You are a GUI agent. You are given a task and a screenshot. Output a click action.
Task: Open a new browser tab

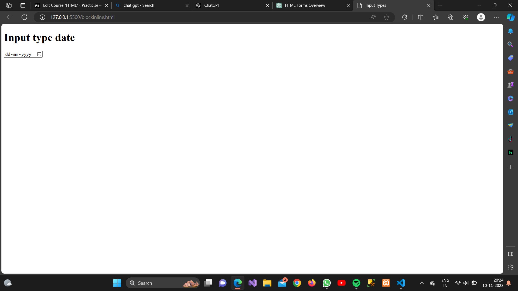click(x=440, y=5)
